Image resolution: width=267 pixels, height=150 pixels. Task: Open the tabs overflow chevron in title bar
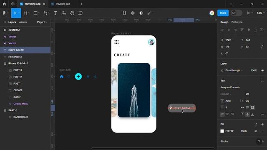[x=231, y=4]
